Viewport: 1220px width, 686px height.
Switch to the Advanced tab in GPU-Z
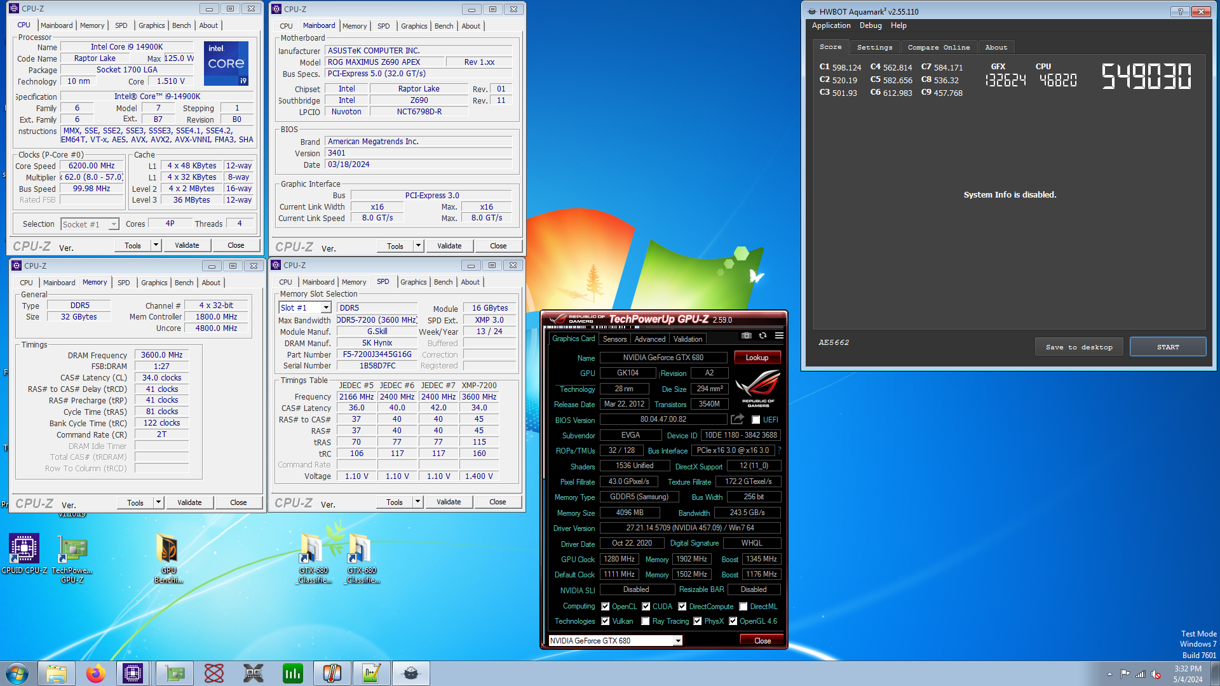[650, 339]
